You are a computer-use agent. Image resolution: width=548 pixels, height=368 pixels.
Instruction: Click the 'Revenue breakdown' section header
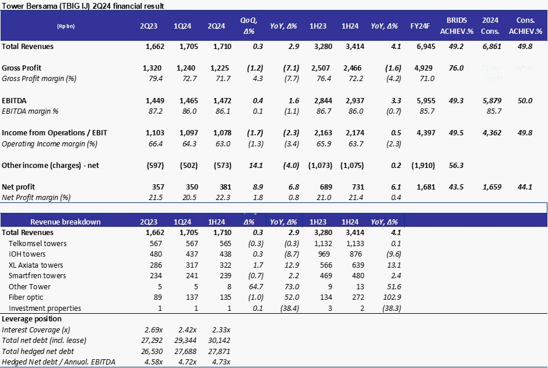click(x=65, y=222)
